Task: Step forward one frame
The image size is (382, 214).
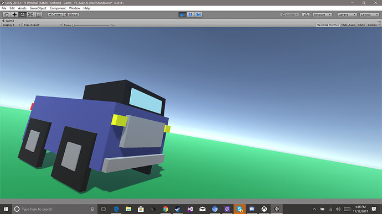Action: pos(199,15)
